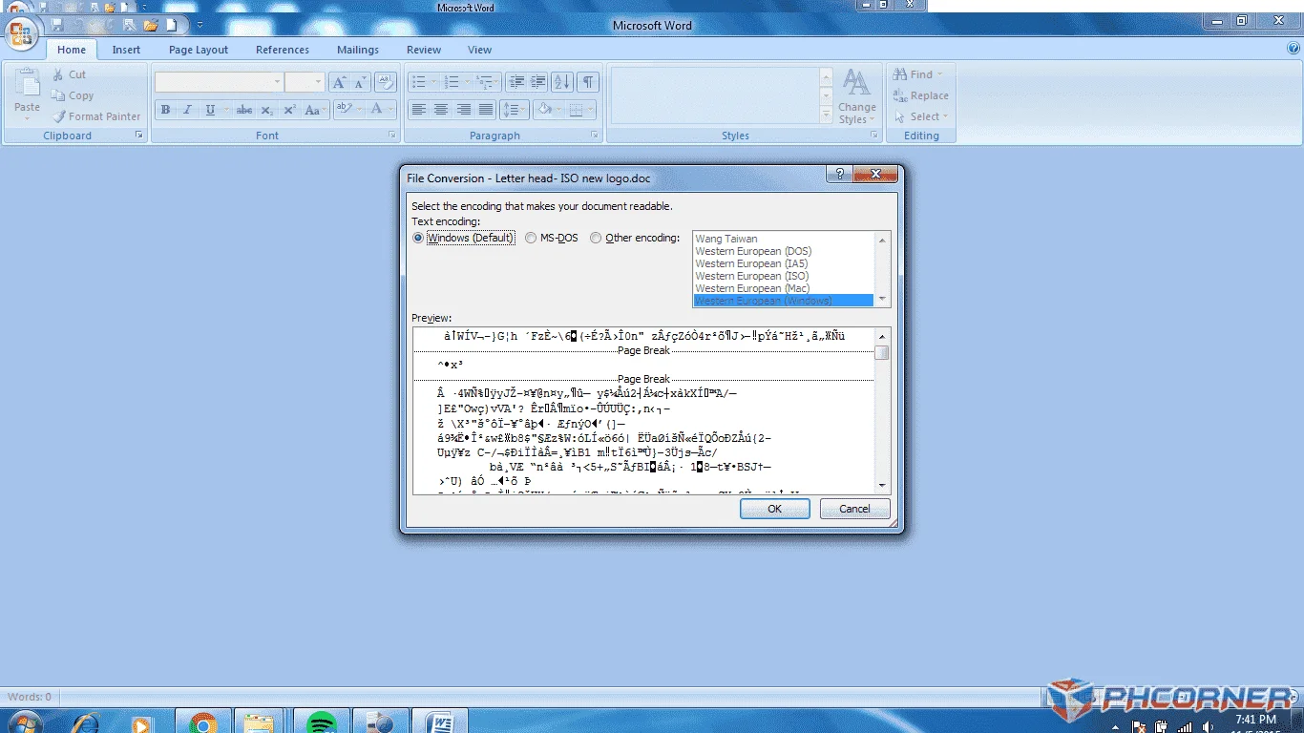This screenshot has width=1304, height=733.
Task: Open Spotify from the taskbar
Action: pos(321,723)
